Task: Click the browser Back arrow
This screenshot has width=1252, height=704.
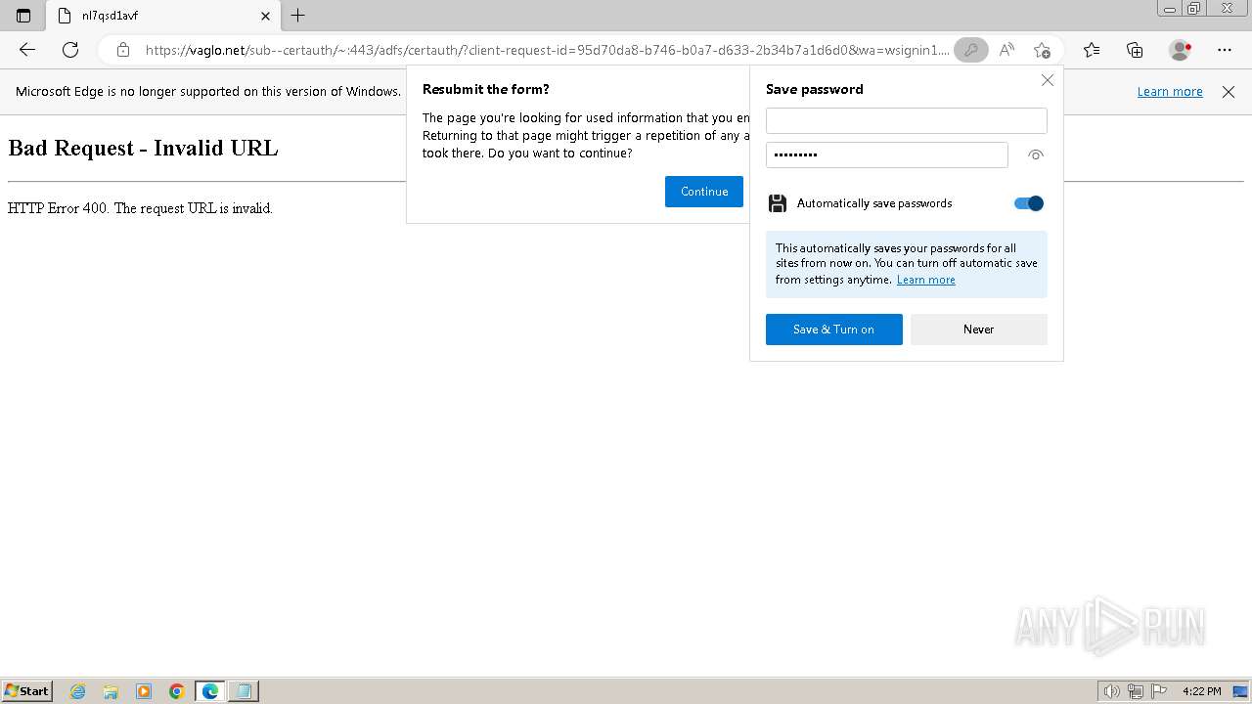Action: (27, 50)
